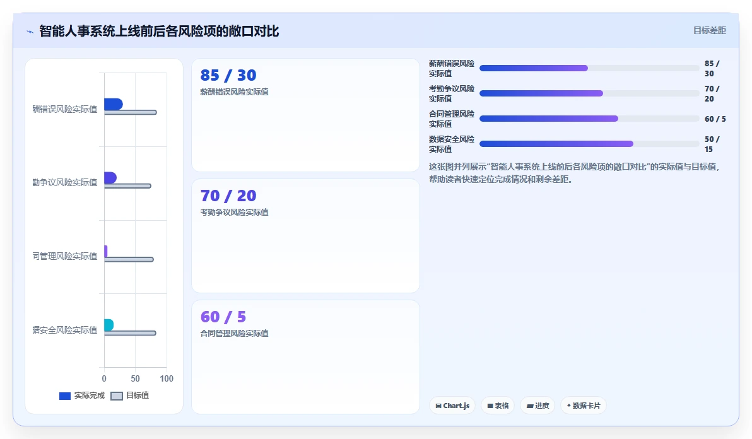
Task: Toggle the 目标值 legend swatch
Action: coord(117,396)
